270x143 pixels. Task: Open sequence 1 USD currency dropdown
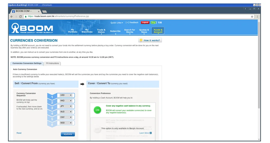66,95
